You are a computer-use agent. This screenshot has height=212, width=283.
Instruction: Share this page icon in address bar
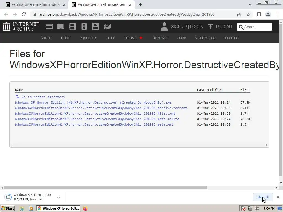[239, 14]
